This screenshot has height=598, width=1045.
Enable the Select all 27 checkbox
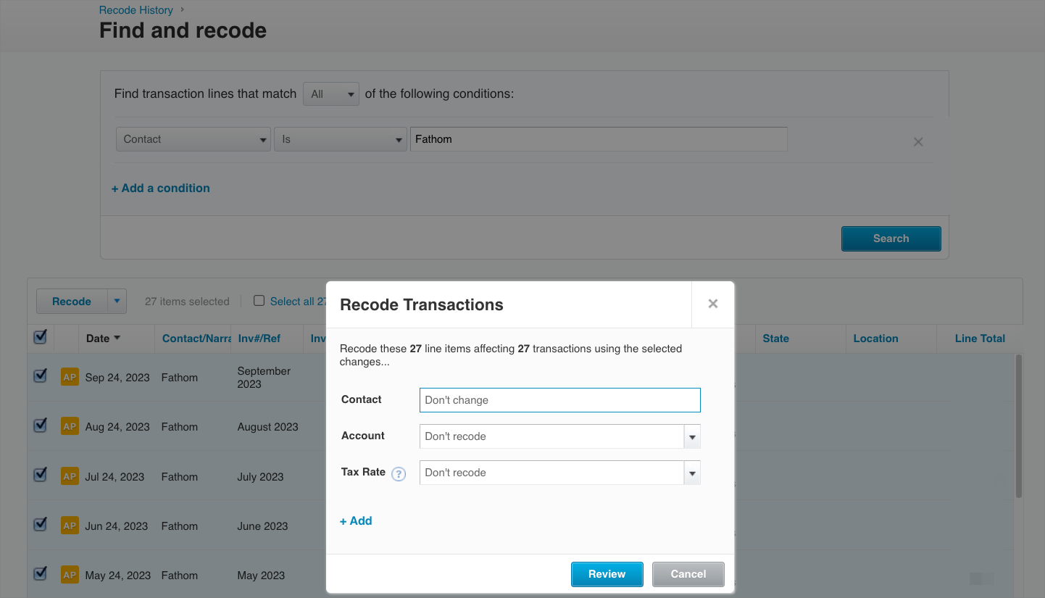point(259,301)
